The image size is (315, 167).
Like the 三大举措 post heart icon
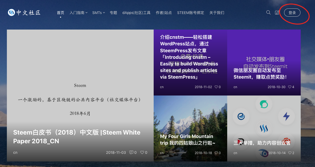click(x=290, y=153)
